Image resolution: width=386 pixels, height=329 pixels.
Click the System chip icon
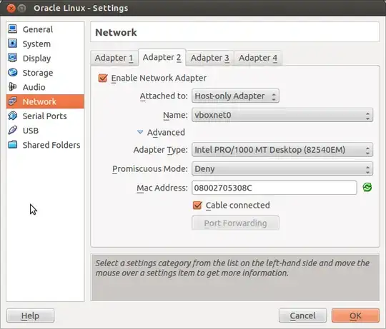[x=13, y=44]
